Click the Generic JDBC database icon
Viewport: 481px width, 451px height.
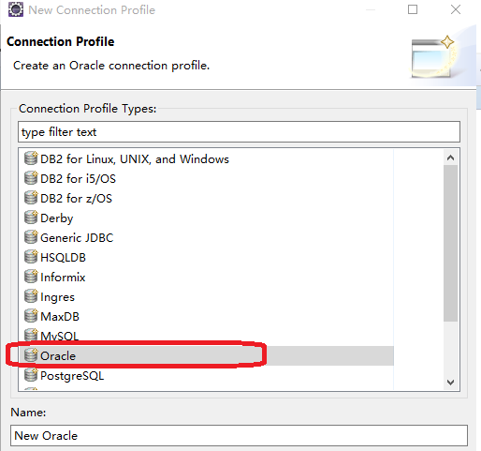point(31,237)
